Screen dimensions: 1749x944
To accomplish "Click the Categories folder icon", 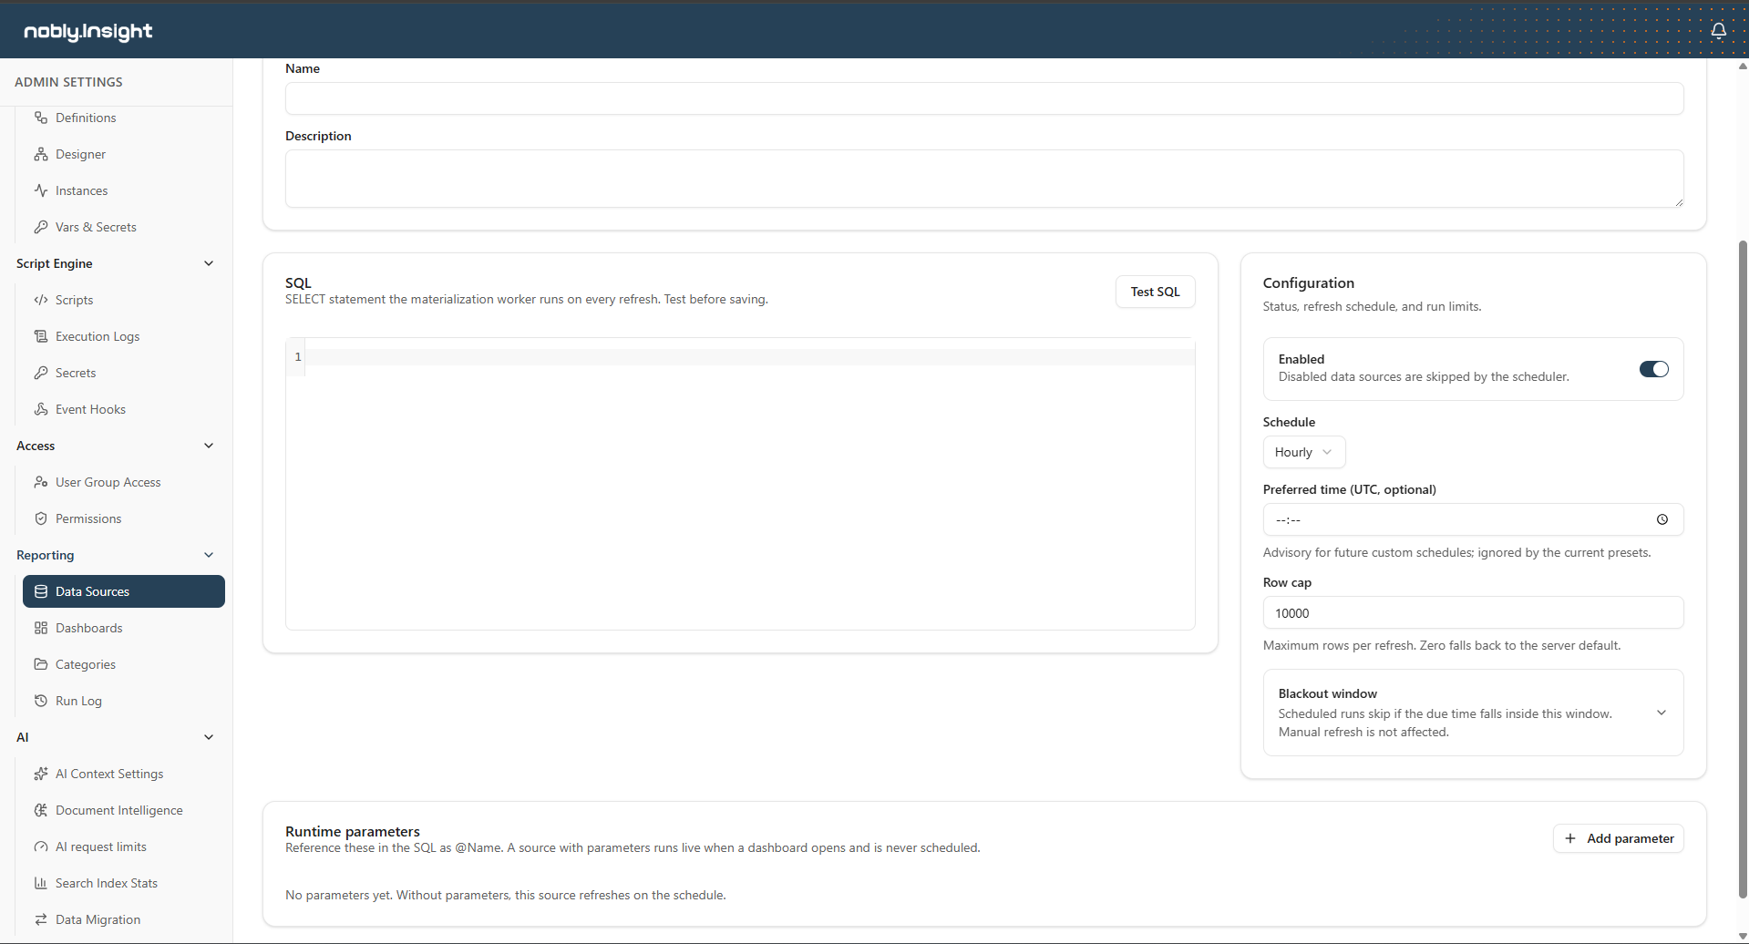I will [x=41, y=664].
